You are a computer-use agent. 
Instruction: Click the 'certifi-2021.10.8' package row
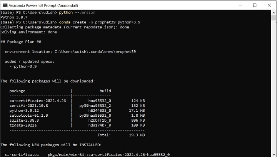(77, 106)
